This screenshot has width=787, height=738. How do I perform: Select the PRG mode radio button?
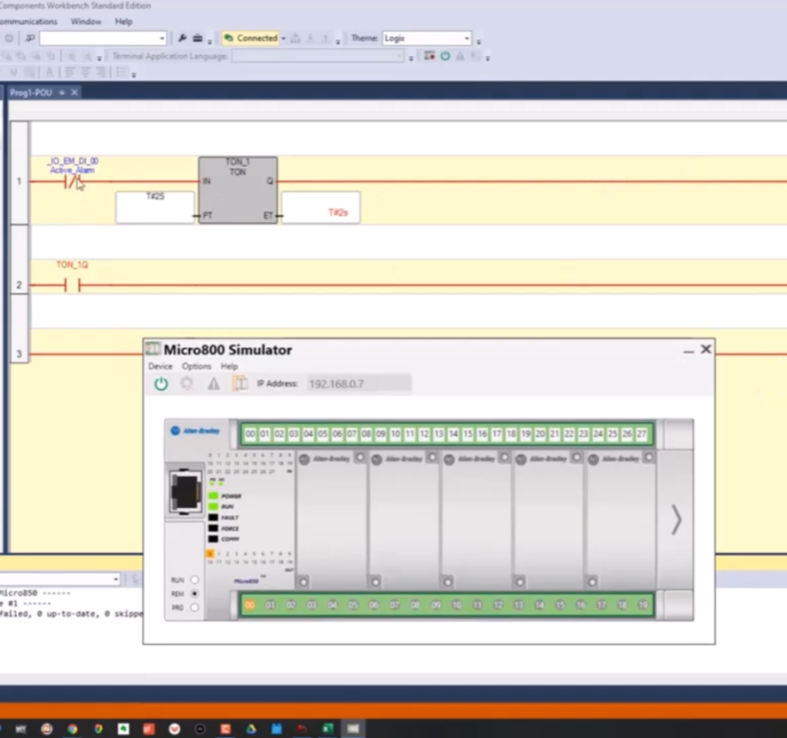point(194,607)
